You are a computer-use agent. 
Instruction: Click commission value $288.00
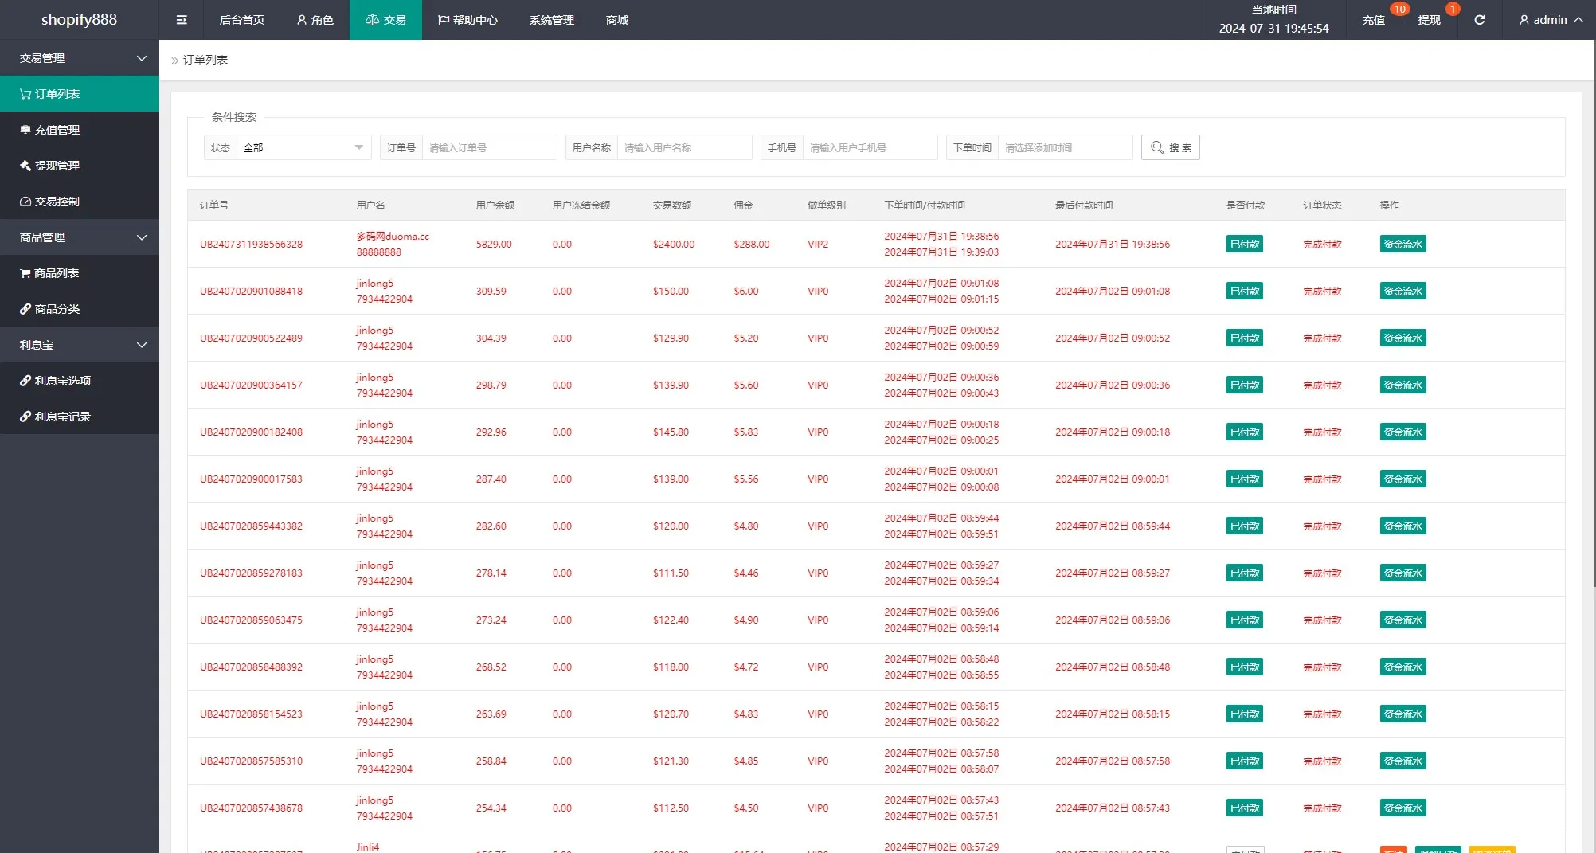pos(752,245)
